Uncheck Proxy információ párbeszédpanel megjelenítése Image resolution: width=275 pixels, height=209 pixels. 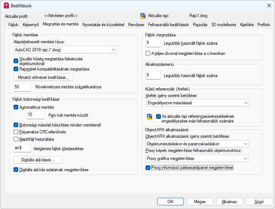(x=148, y=168)
